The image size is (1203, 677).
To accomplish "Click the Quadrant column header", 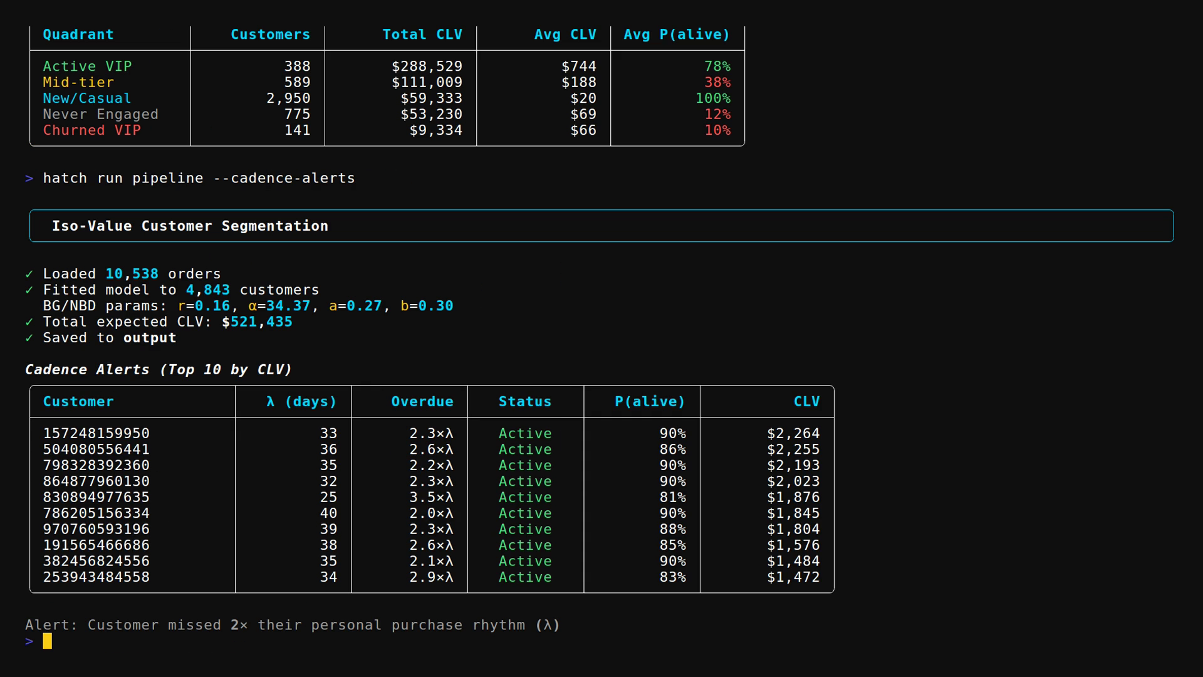I will coord(78,34).
